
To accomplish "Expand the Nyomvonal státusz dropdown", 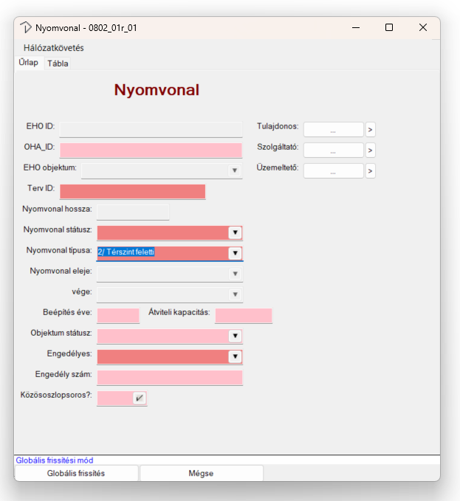I will point(235,233).
